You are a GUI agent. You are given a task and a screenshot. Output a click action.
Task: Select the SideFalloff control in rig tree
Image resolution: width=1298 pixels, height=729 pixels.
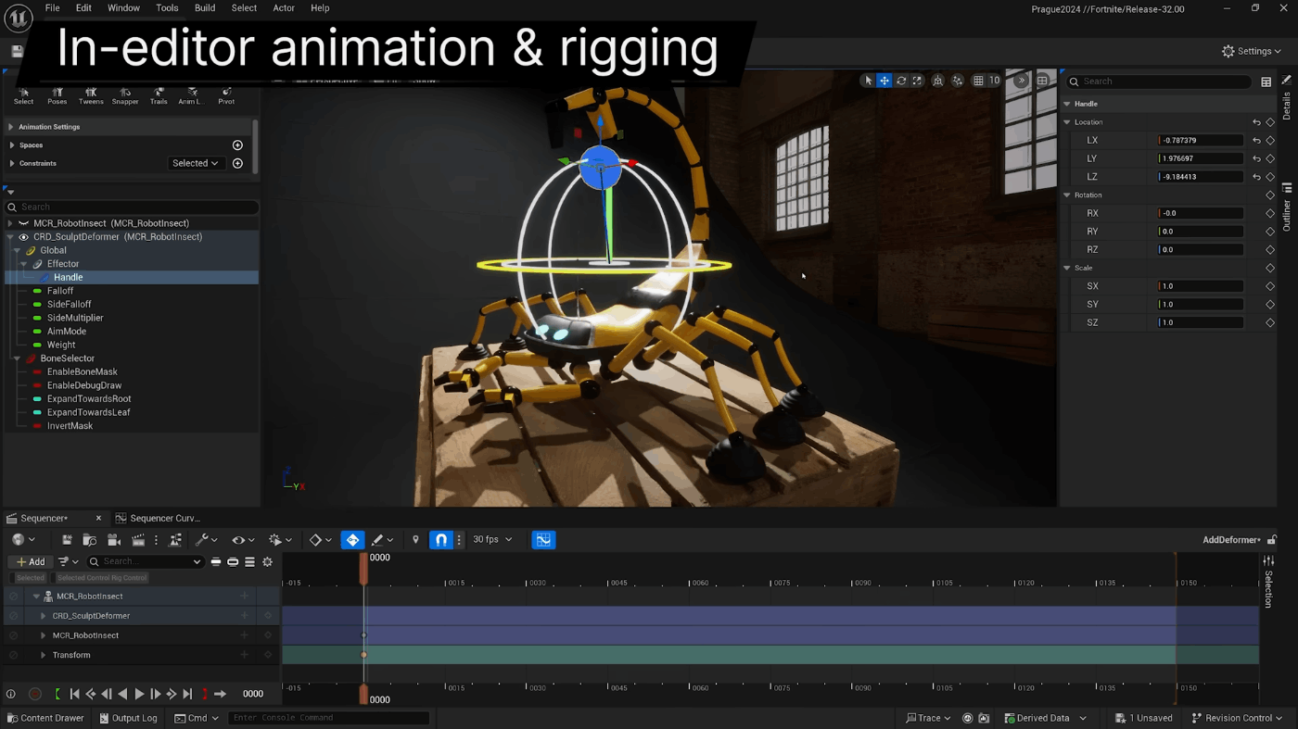coord(69,305)
